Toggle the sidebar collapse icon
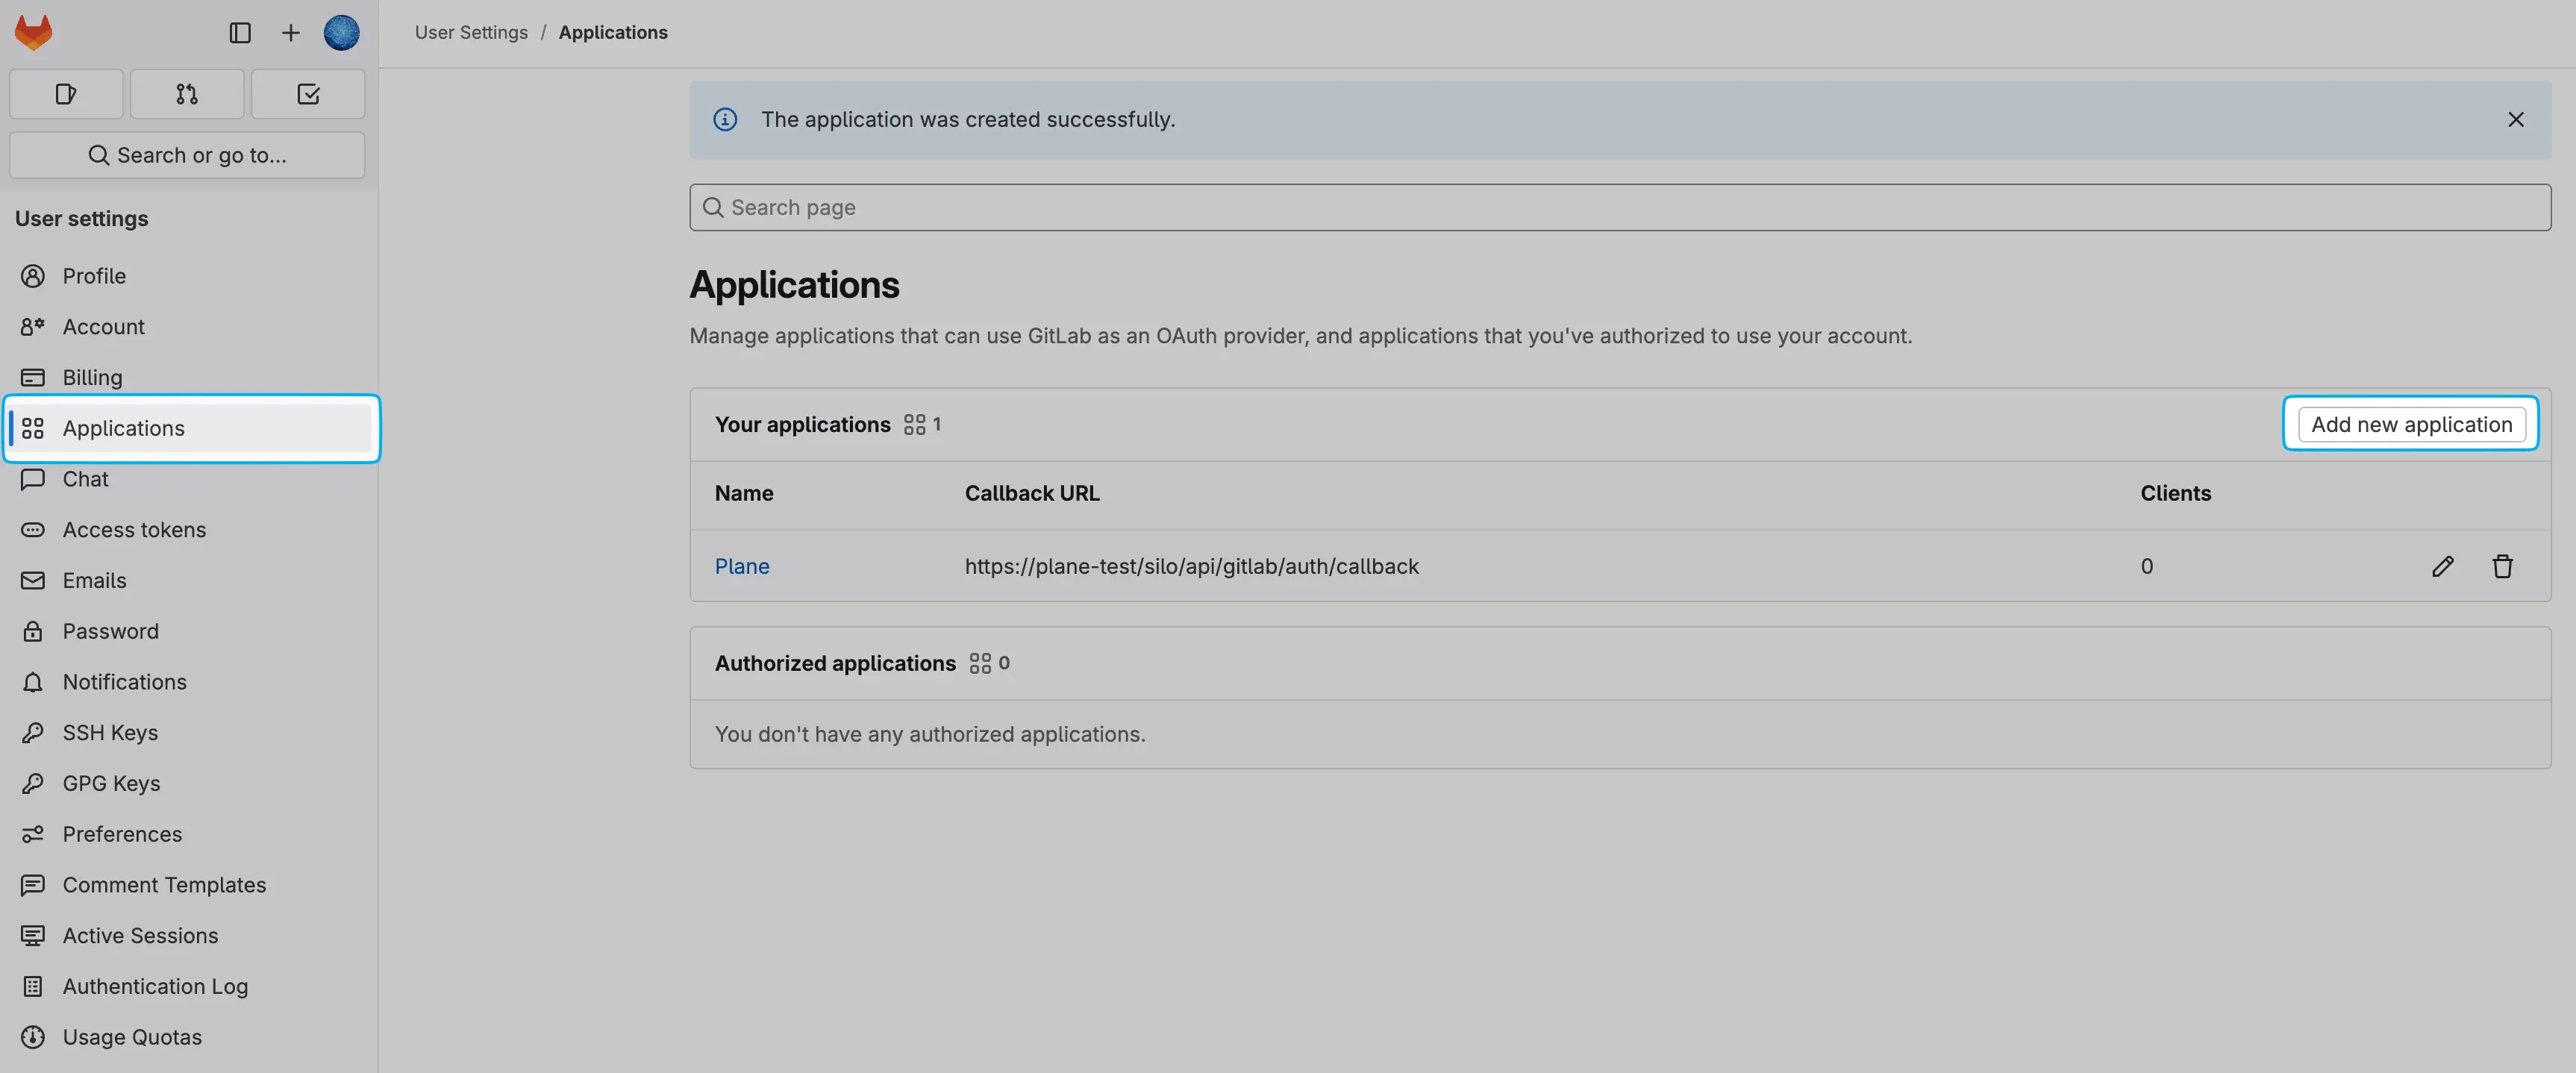Screen dimensions: 2576x1073 pos(240,32)
